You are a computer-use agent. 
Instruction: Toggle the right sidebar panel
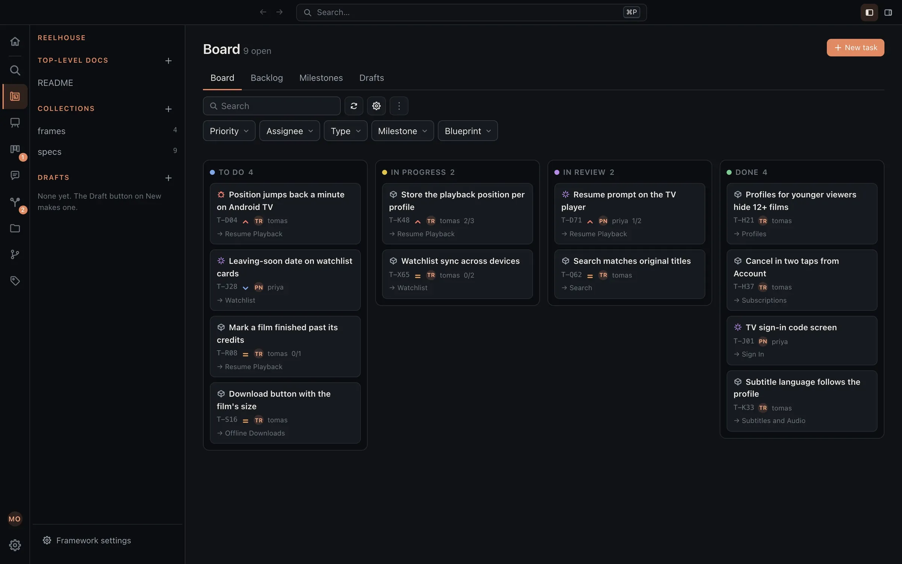888,12
